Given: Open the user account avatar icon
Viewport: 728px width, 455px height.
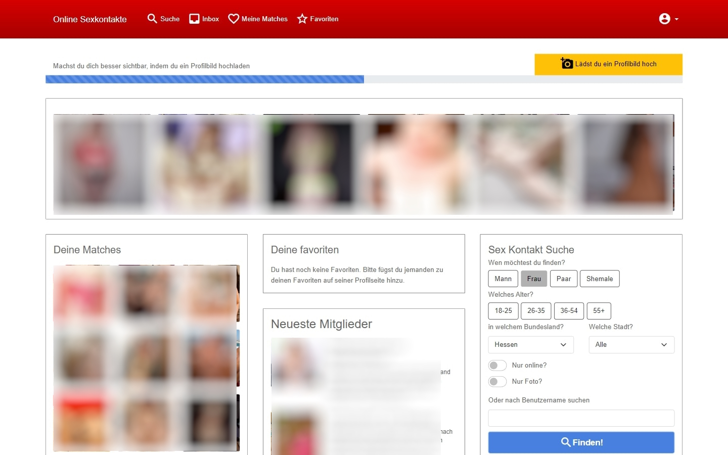Looking at the screenshot, I should point(664,19).
